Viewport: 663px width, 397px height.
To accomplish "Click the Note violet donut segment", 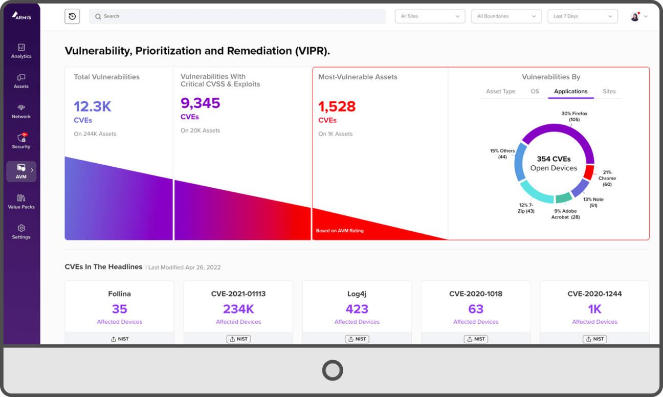I will click(x=580, y=188).
